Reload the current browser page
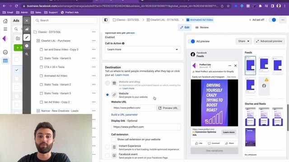The width and height of the screenshot is (289, 162). tap(16, 6)
